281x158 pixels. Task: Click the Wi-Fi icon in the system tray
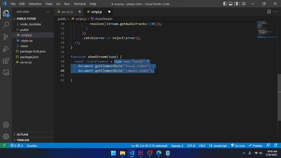tap(256, 153)
